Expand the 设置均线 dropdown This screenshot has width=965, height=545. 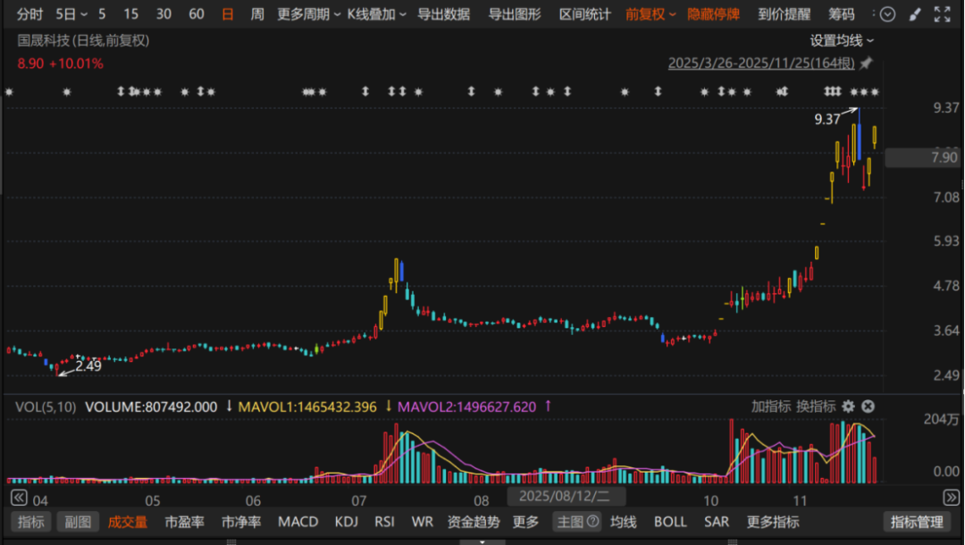[x=842, y=40]
